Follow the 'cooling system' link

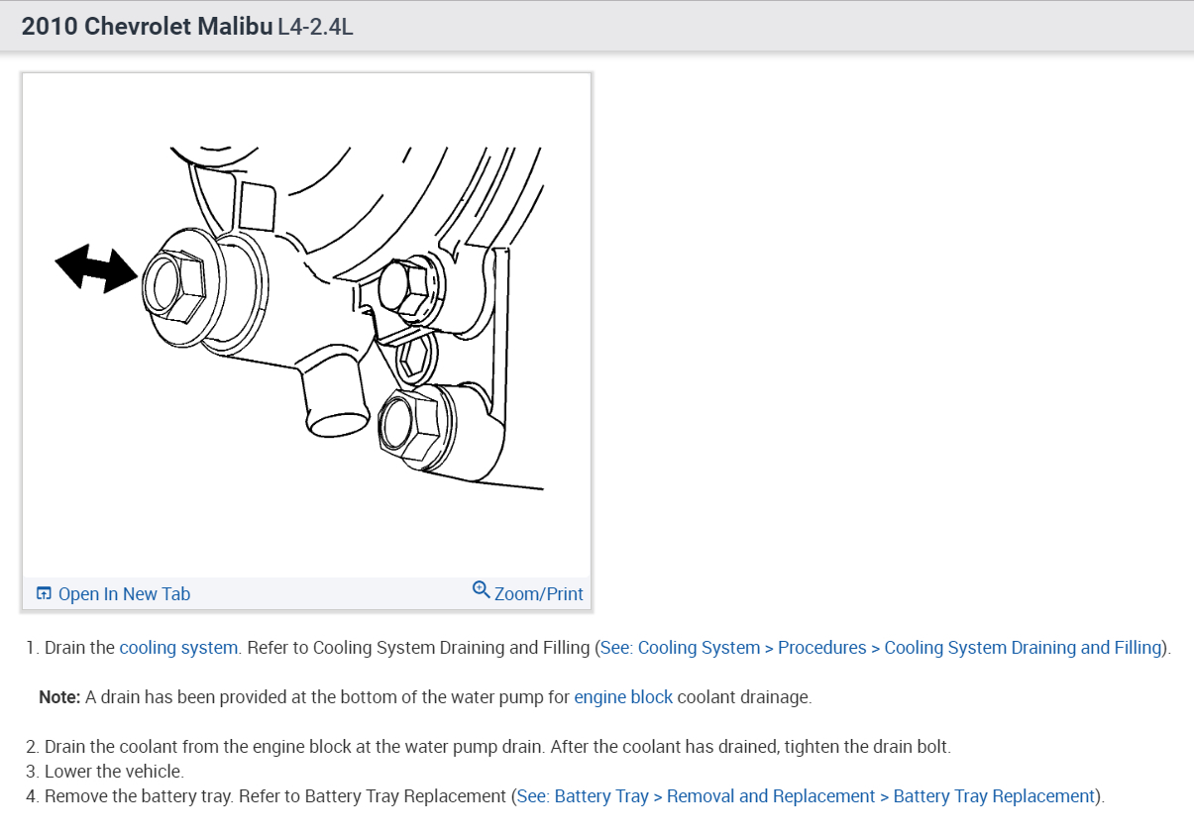tap(178, 648)
